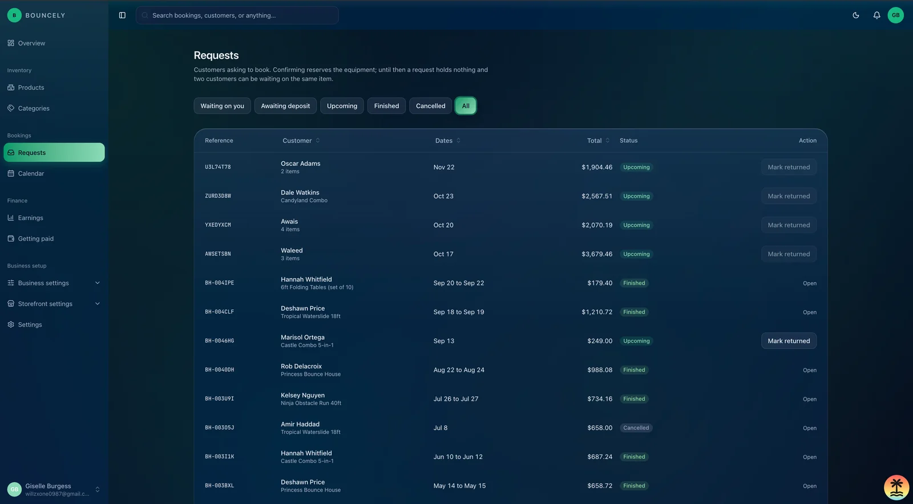
Task: Select the Cancelled filter tab
Action: point(430,106)
